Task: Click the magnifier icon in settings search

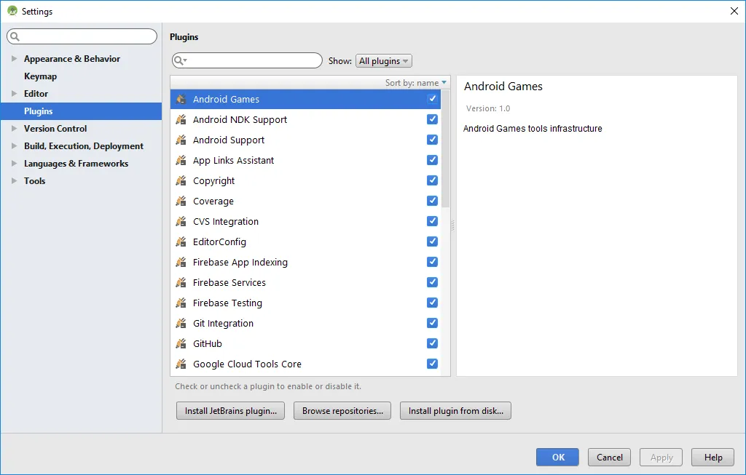Action: point(15,36)
